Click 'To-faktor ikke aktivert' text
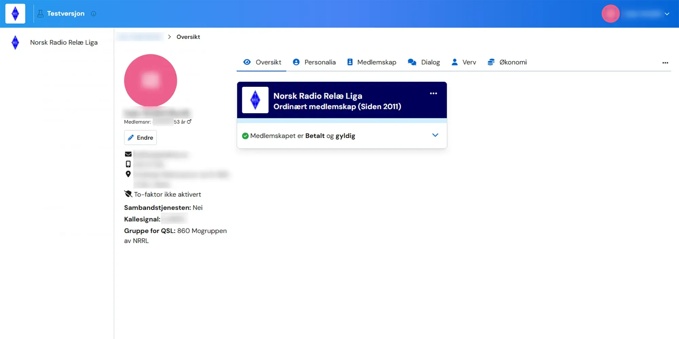Image resolution: width=679 pixels, height=339 pixels. coord(167,195)
